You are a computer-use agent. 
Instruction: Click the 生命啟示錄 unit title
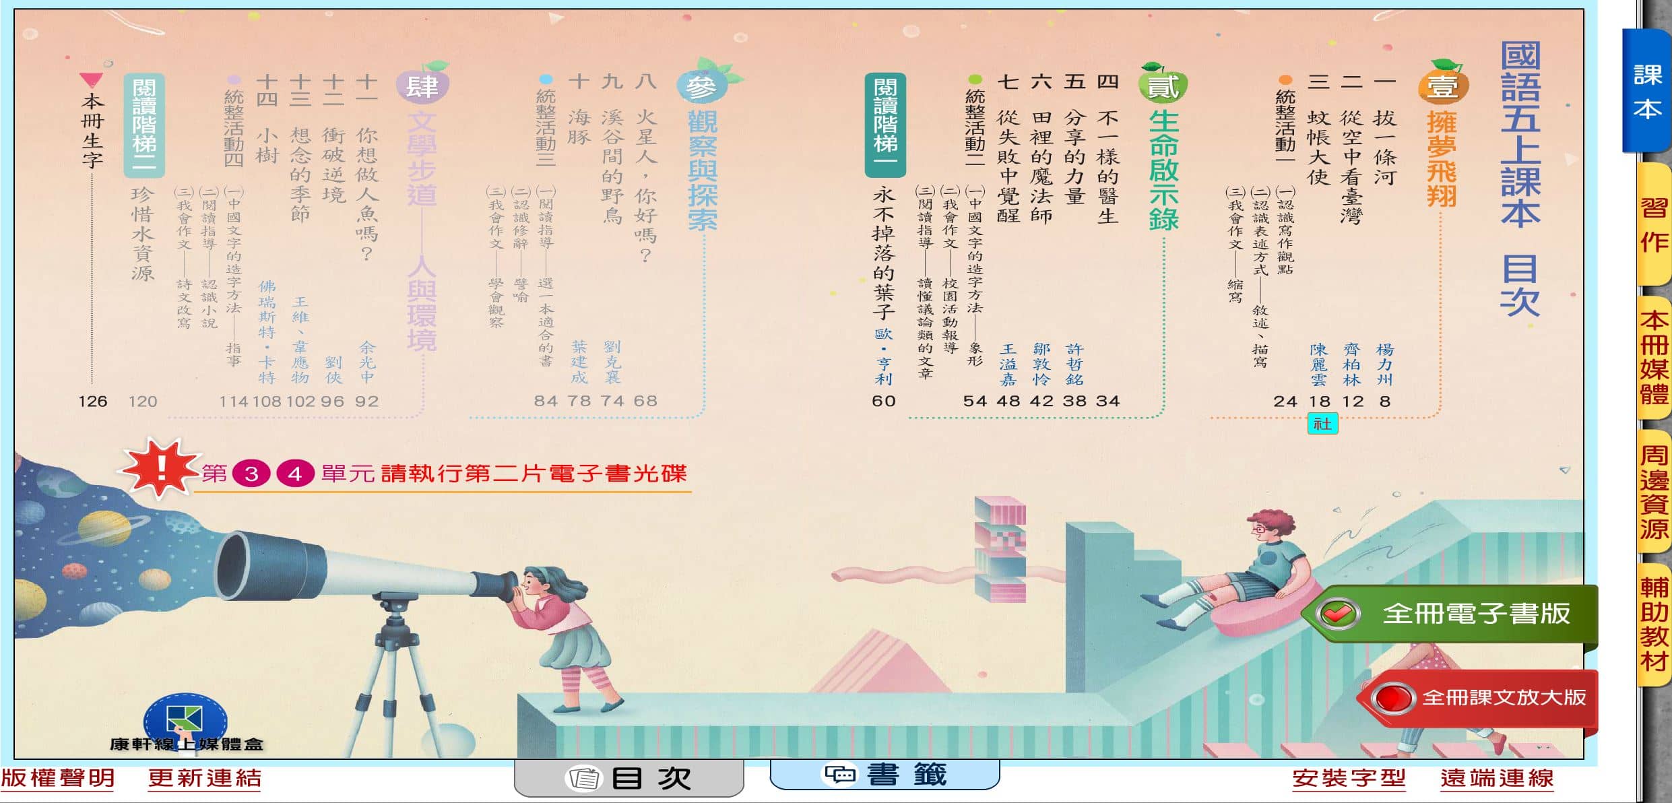click(1163, 170)
